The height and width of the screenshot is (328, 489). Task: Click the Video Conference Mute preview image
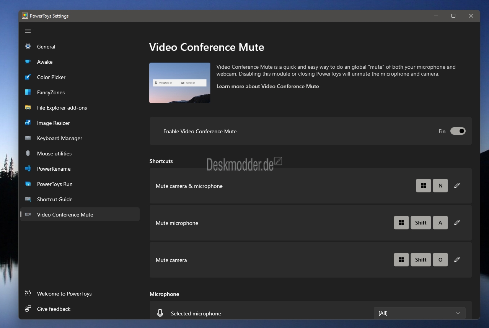(x=179, y=83)
